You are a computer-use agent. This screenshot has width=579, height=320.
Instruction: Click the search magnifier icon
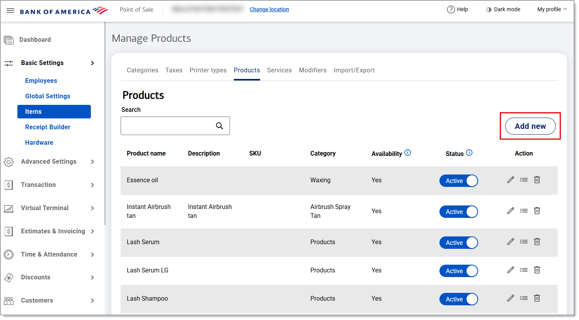219,126
